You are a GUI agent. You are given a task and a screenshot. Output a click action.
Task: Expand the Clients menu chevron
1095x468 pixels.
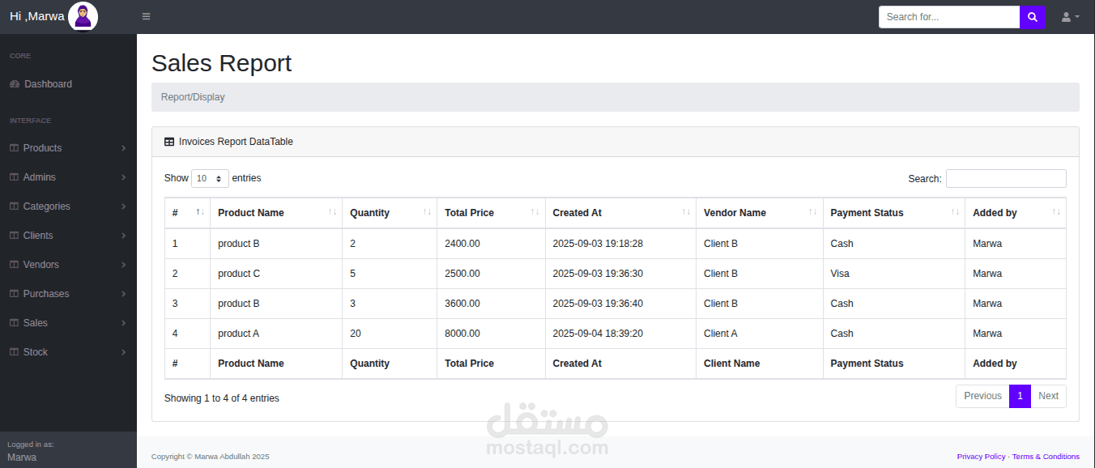tap(123, 236)
